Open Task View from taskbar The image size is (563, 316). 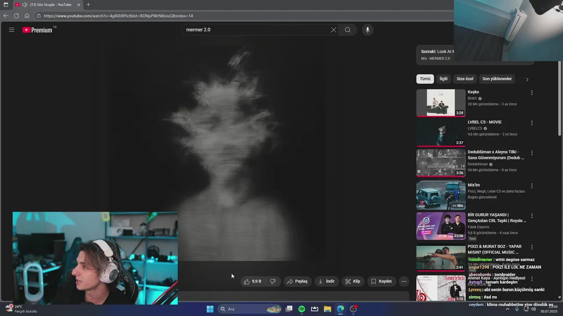[289, 309]
